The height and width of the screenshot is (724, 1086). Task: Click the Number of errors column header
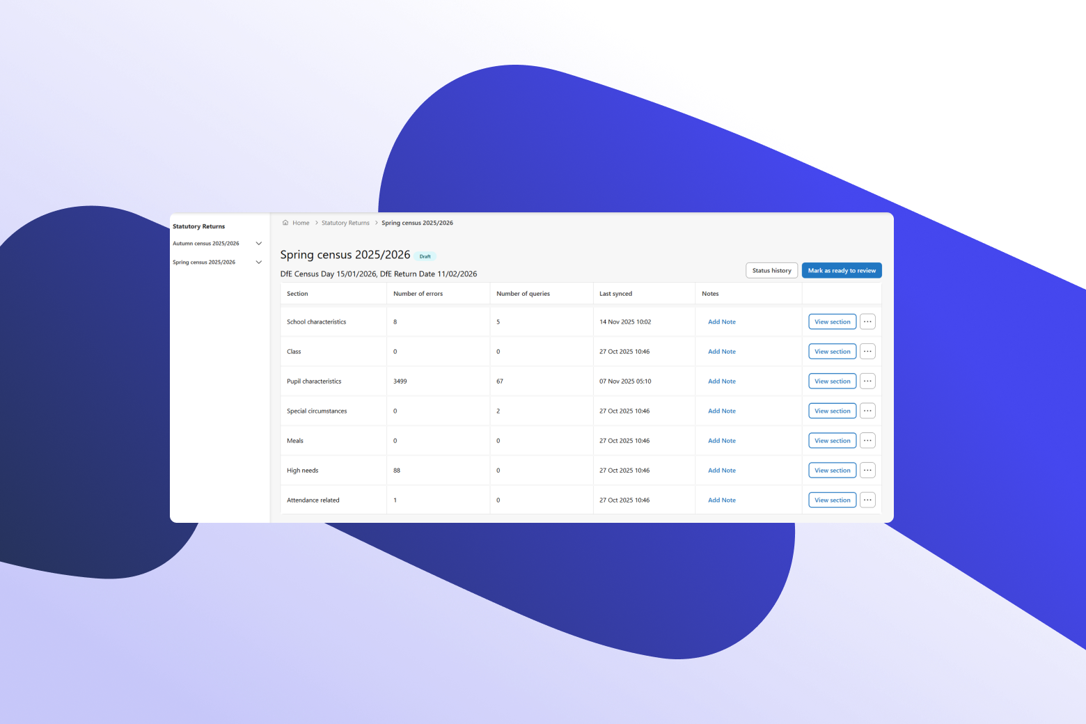click(418, 294)
